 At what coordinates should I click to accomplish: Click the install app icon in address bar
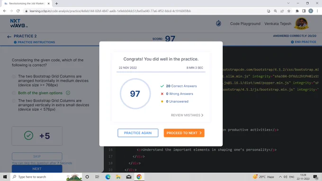pos(268,11)
